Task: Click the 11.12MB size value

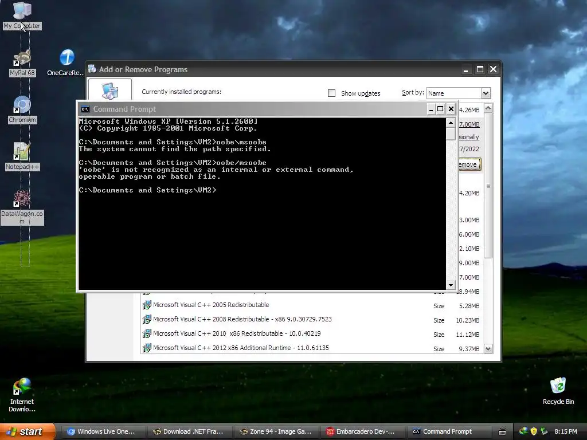Action: (x=468, y=335)
